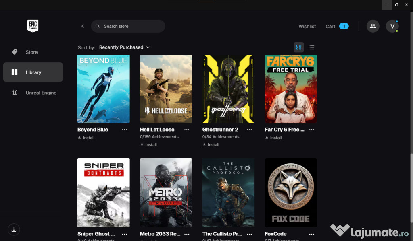
Task: Click the Metro 2033 Re... title
Action: point(160,234)
